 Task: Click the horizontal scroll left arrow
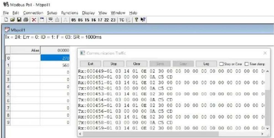coord(81,134)
